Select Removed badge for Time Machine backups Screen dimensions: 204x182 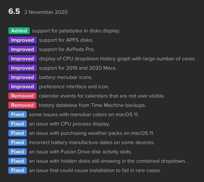tap(22, 105)
